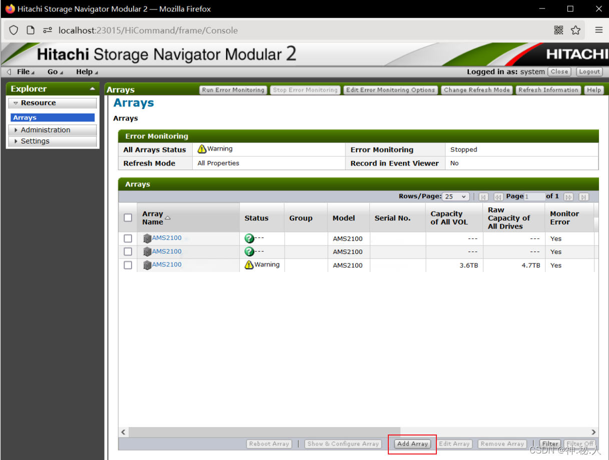The image size is (609, 460).
Task: Click the Capacity of All VOL header
Action: point(454,218)
